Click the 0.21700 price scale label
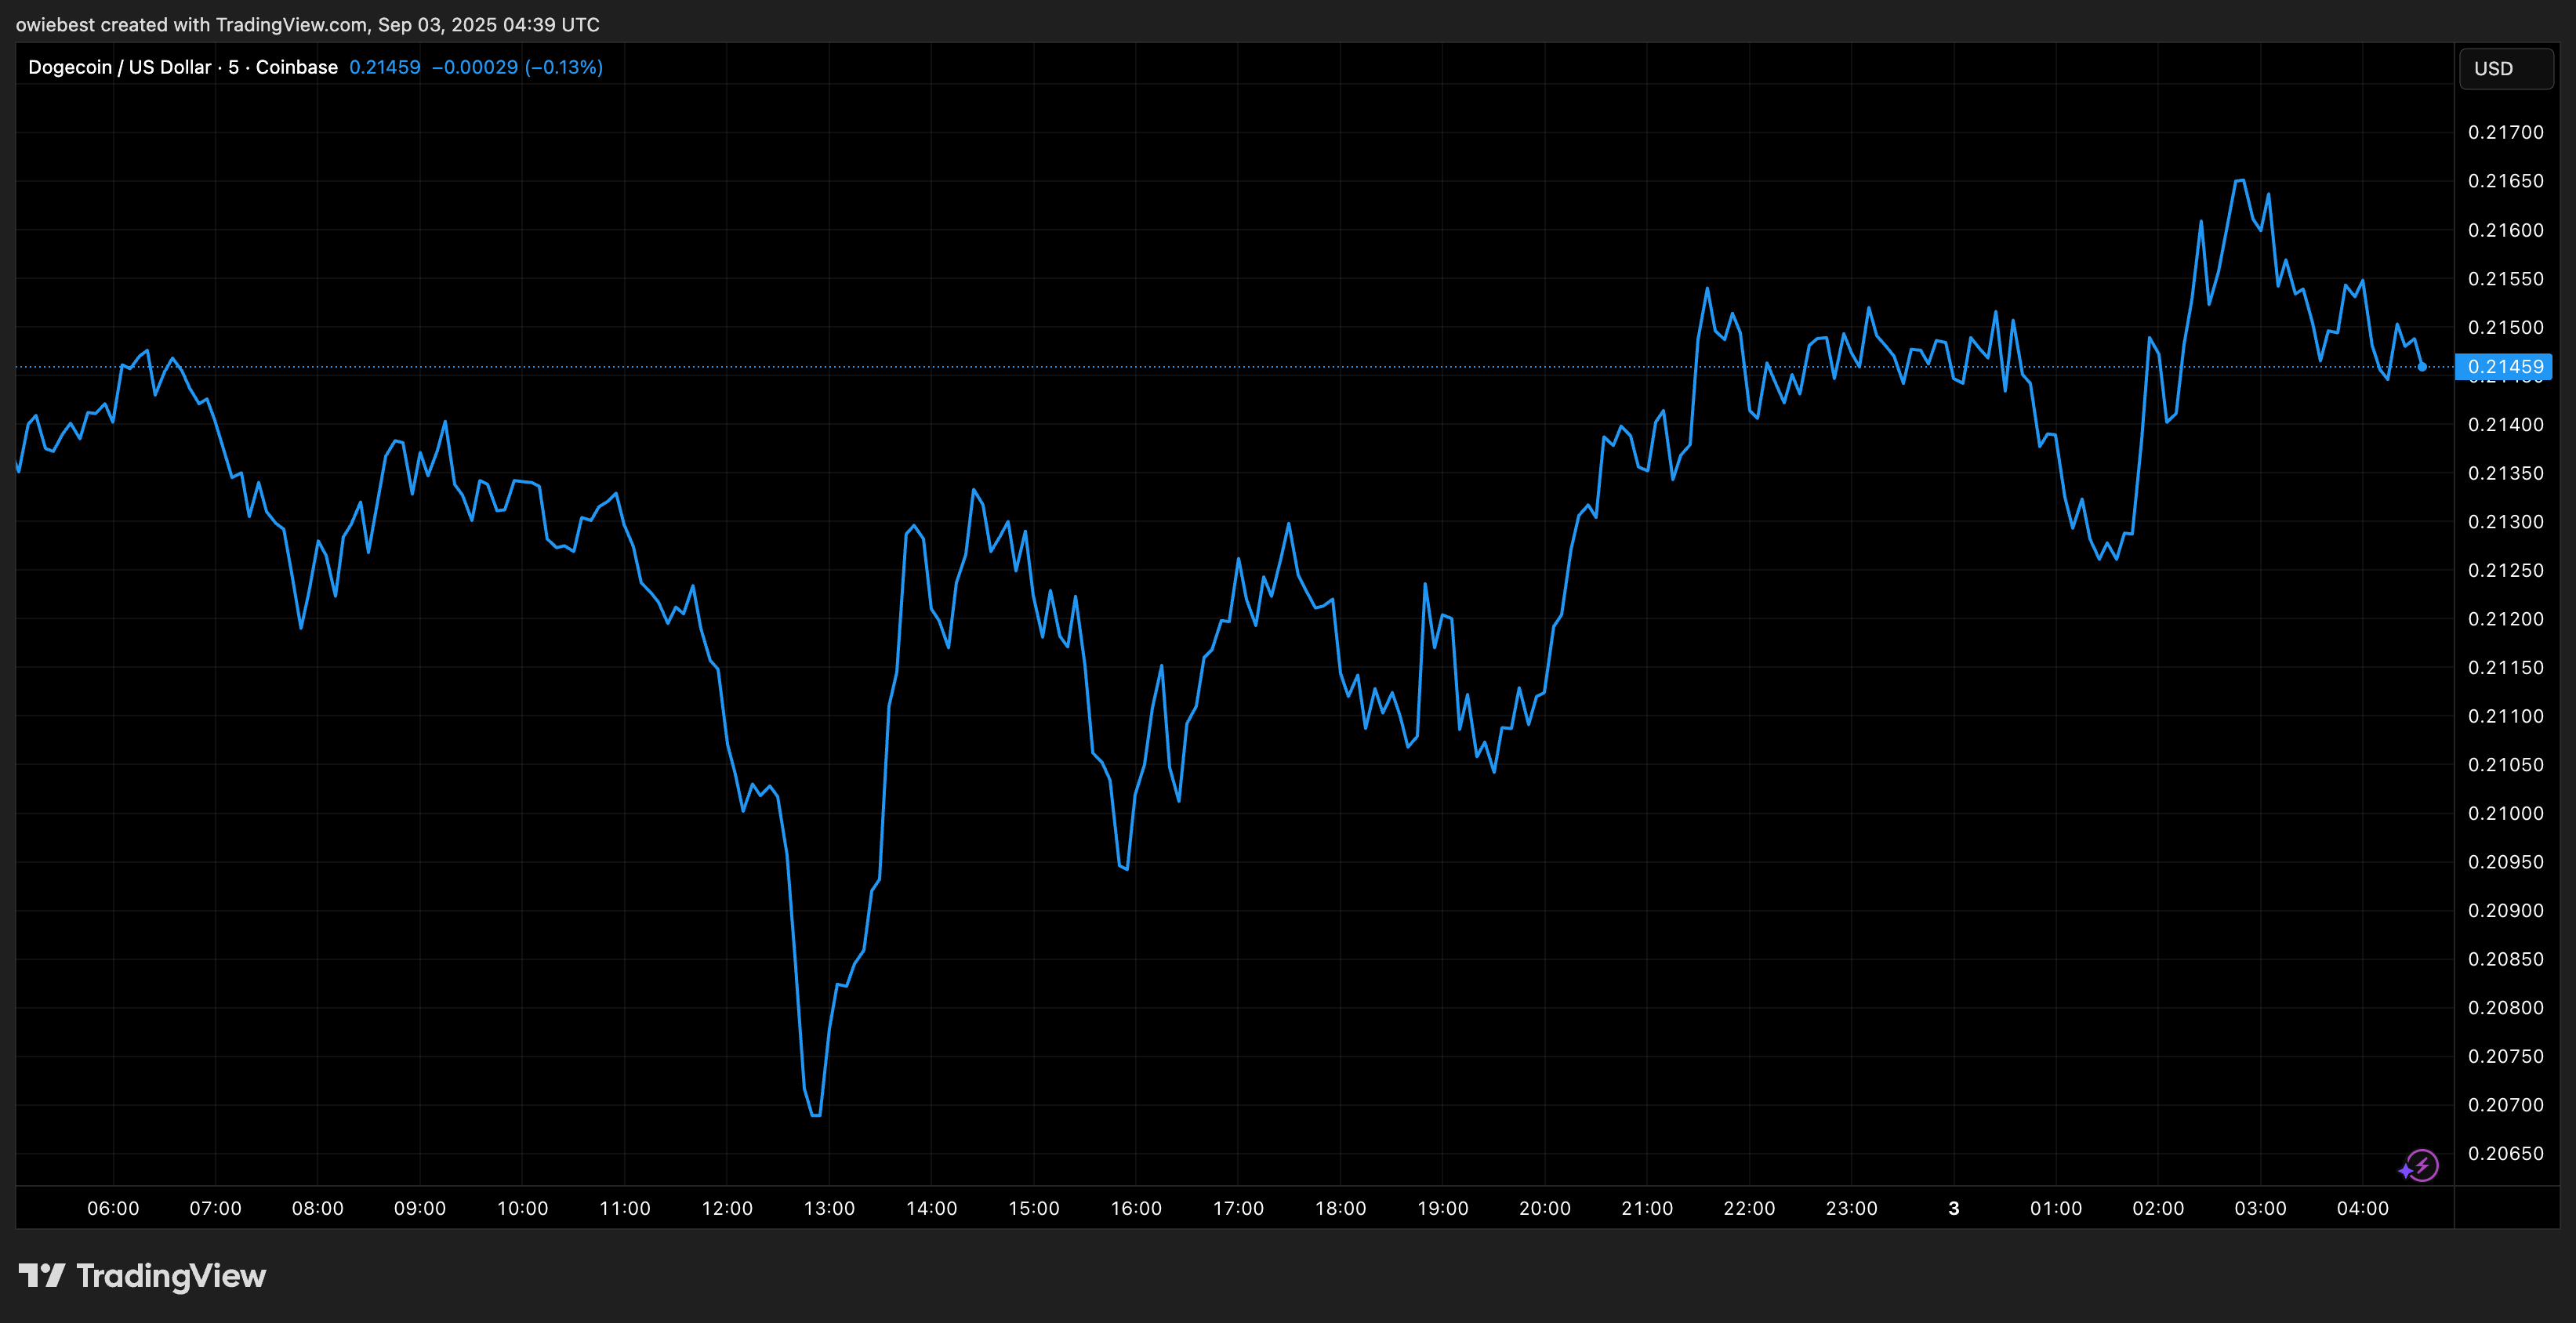2576x1323 pixels. coord(2505,132)
